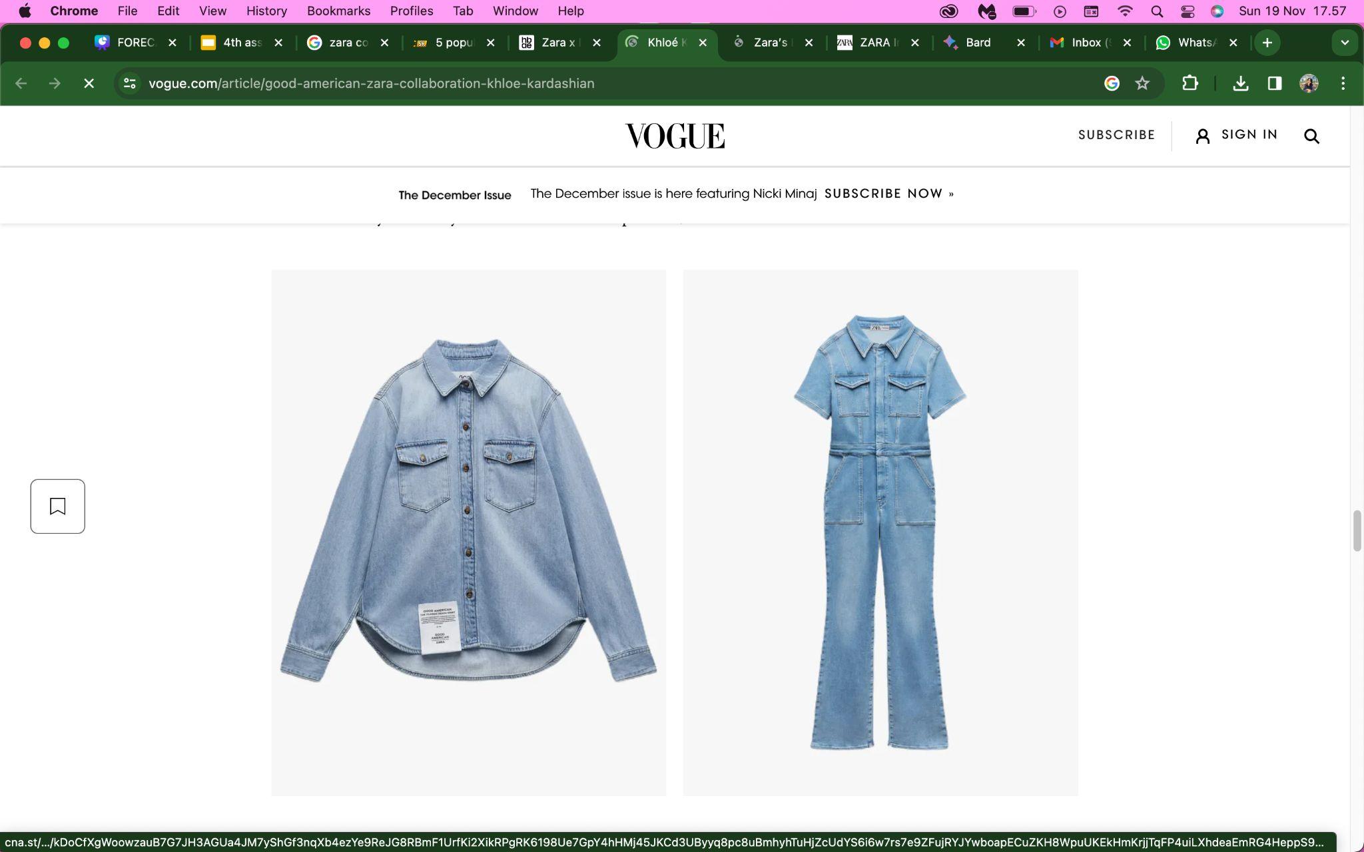Click the denim jumpsuit product image
The width and height of the screenshot is (1364, 852).
pyautogui.click(x=880, y=532)
